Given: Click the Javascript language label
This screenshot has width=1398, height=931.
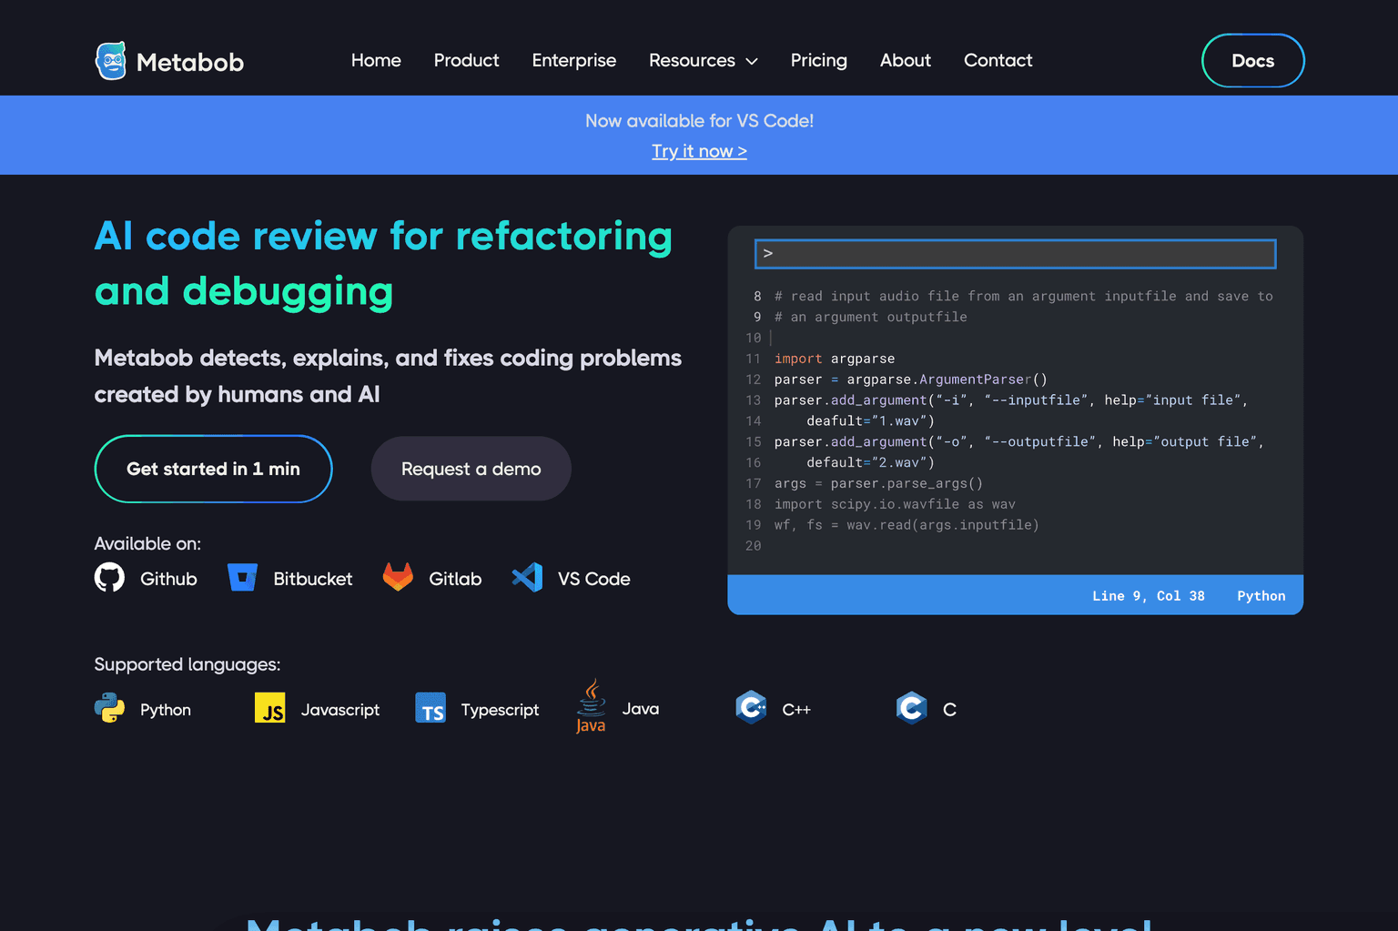Looking at the screenshot, I should tap(340, 710).
